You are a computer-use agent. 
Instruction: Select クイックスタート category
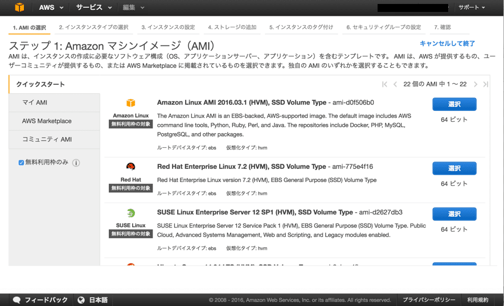point(40,84)
